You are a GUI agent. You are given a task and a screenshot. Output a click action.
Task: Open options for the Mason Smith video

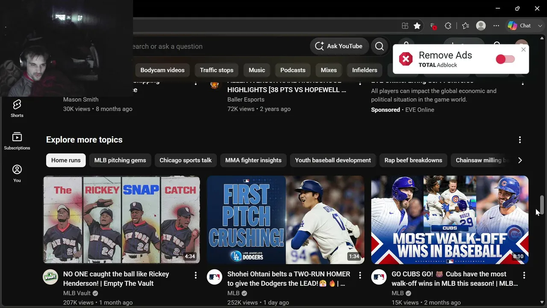[x=196, y=83]
